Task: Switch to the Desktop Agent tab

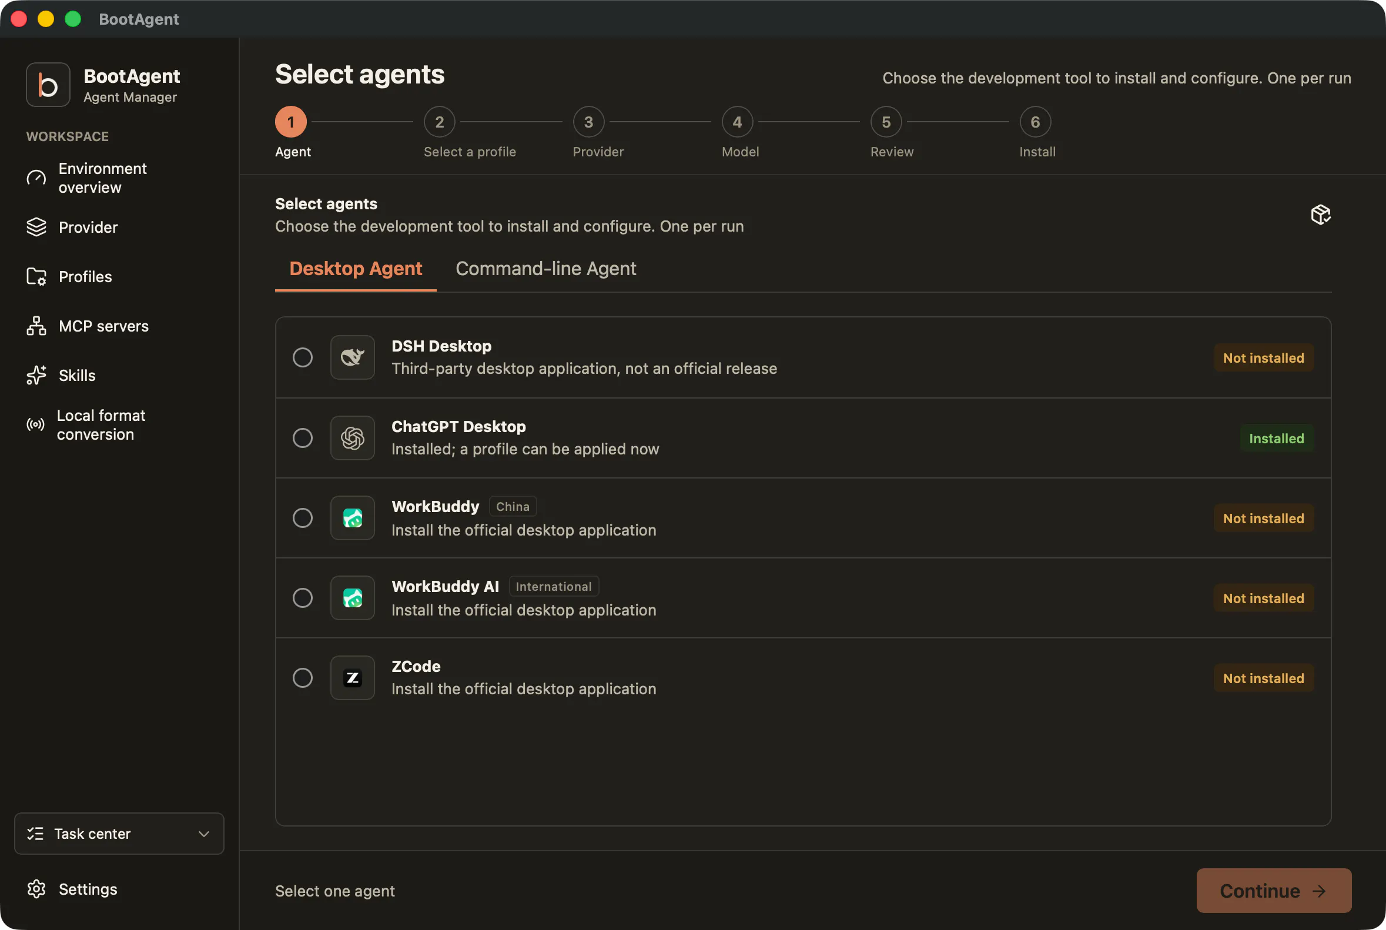Action: click(356, 269)
